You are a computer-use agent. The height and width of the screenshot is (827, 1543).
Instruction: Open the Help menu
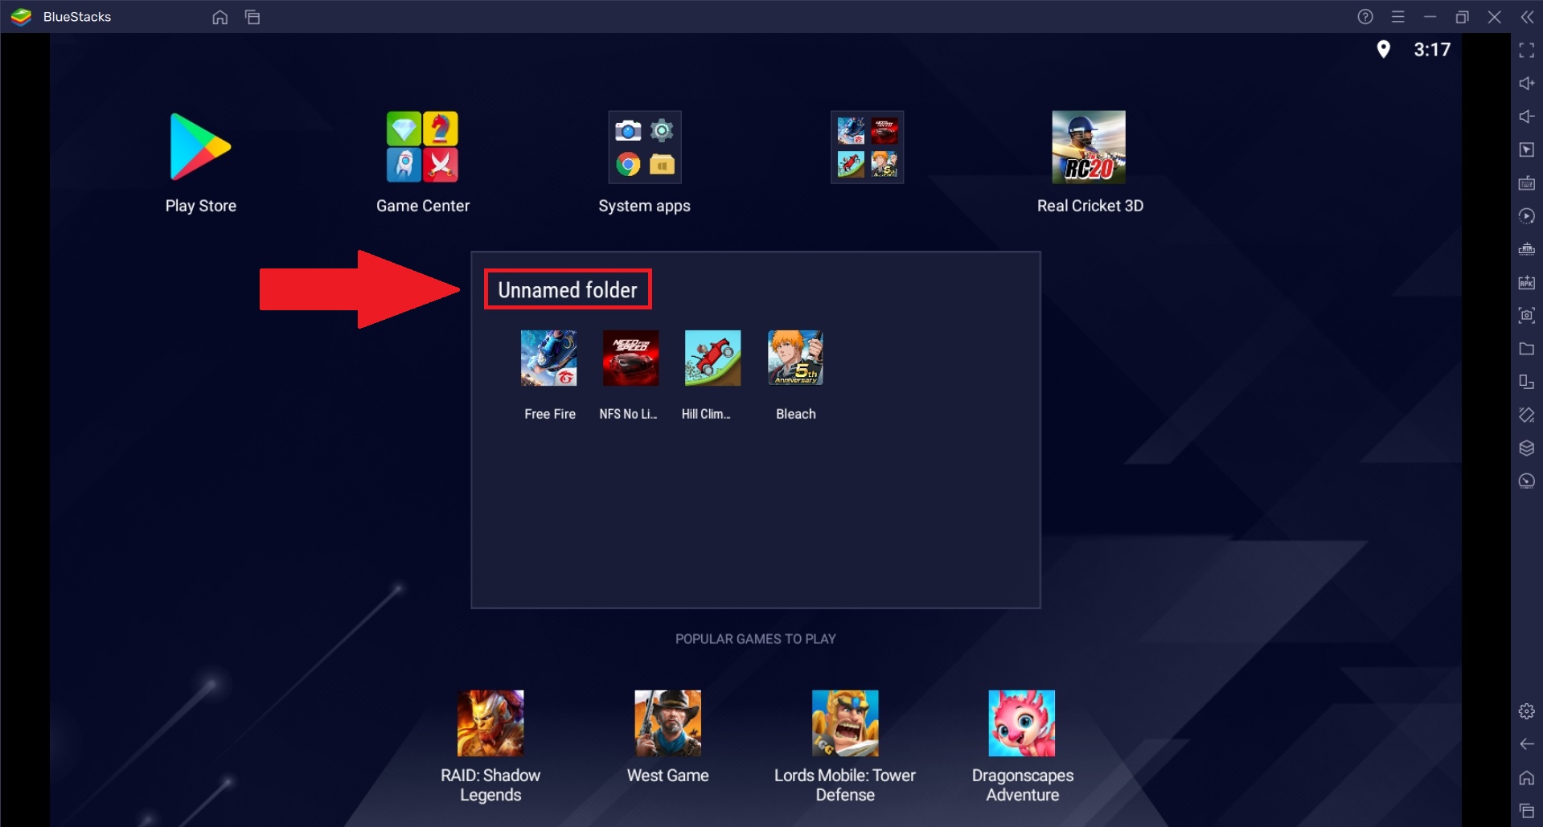tap(1364, 16)
